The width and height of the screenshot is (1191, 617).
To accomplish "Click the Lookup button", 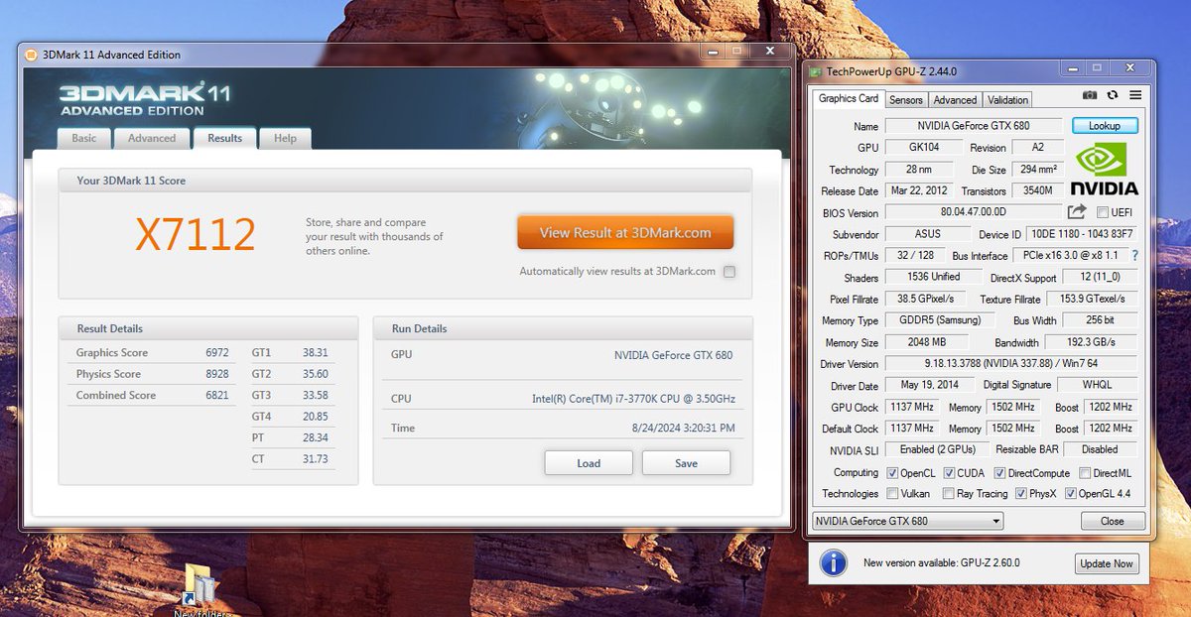I will point(1105,126).
